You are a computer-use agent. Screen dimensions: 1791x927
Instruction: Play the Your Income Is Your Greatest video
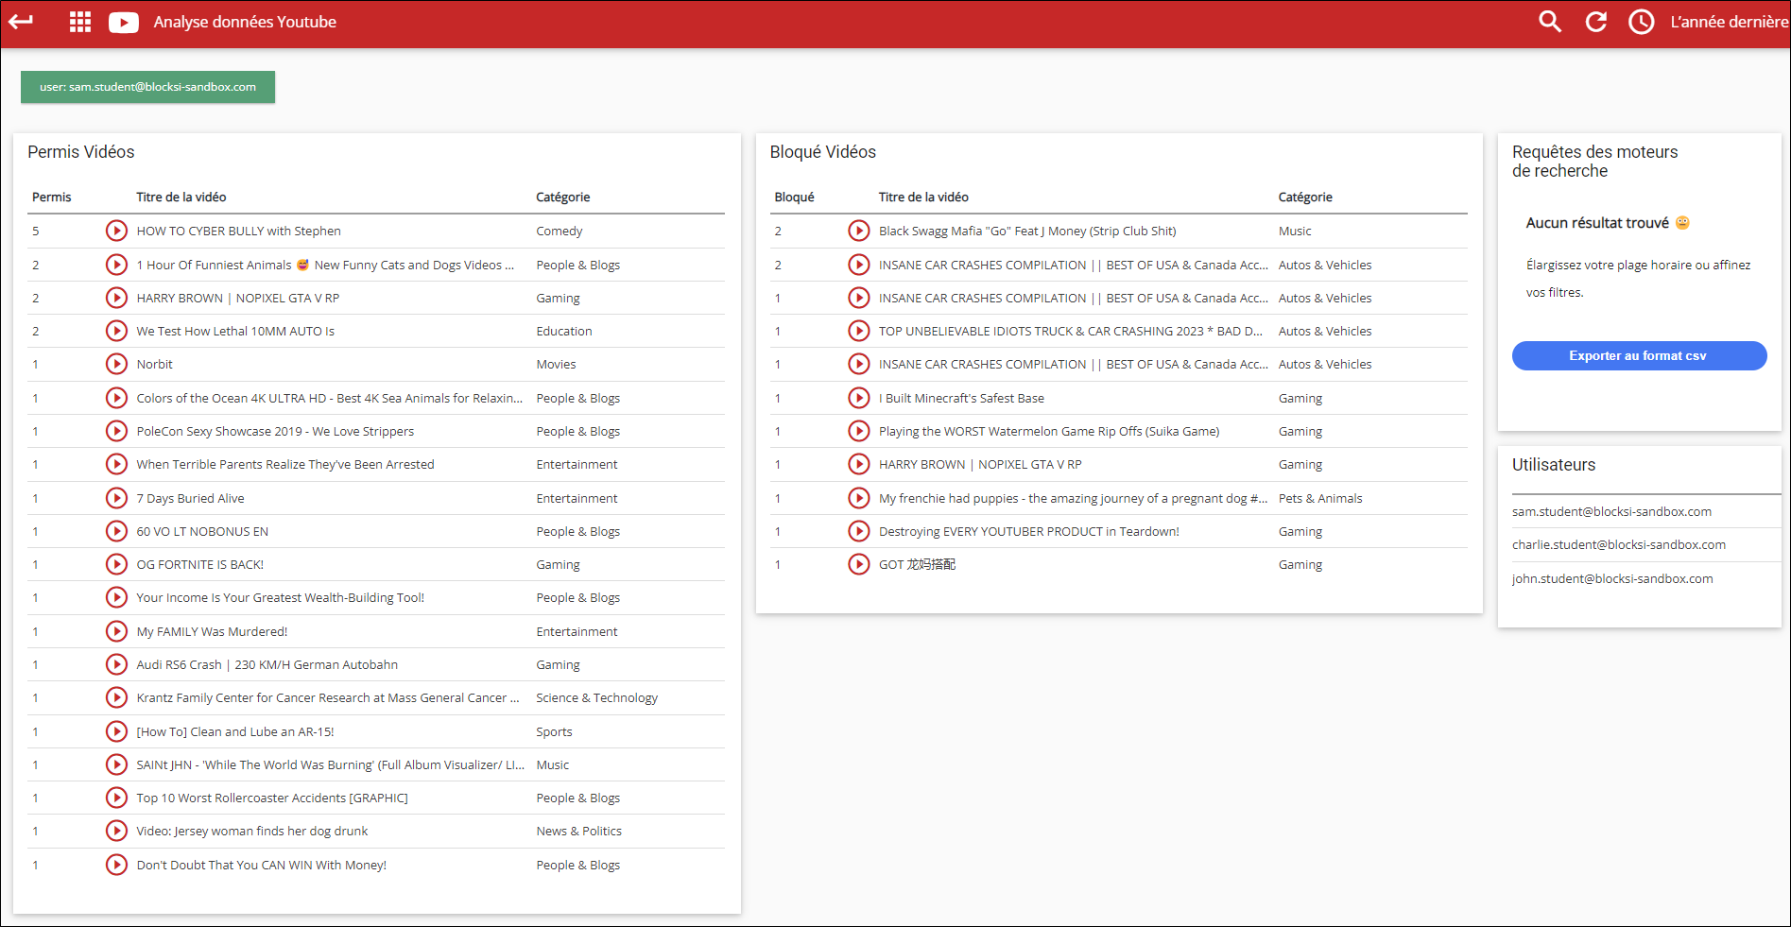pyautogui.click(x=116, y=597)
